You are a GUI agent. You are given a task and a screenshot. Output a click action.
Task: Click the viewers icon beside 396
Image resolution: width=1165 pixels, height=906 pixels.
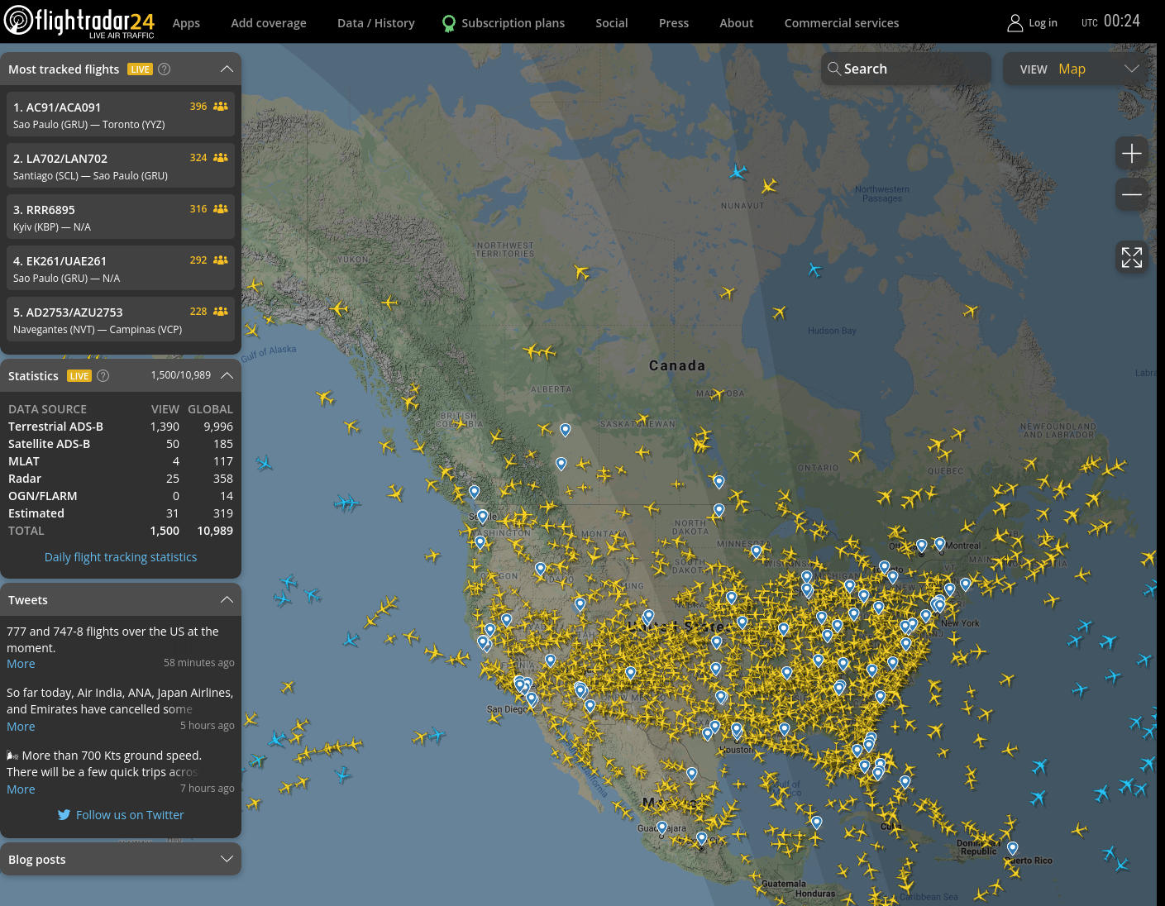(221, 107)
